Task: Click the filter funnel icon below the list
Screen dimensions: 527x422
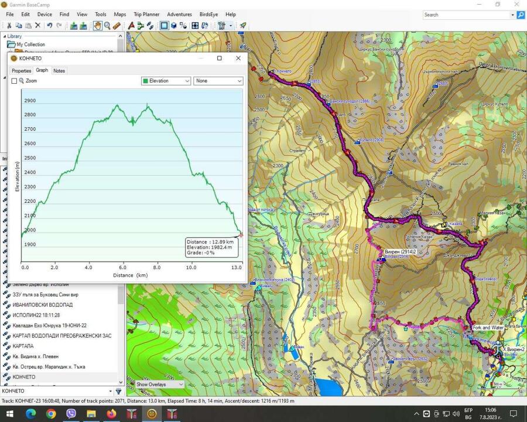Action: pyautogui.click(x=119, y=392)
